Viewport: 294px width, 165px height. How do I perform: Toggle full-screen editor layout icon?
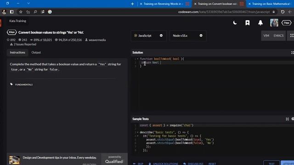coord(292,36)
